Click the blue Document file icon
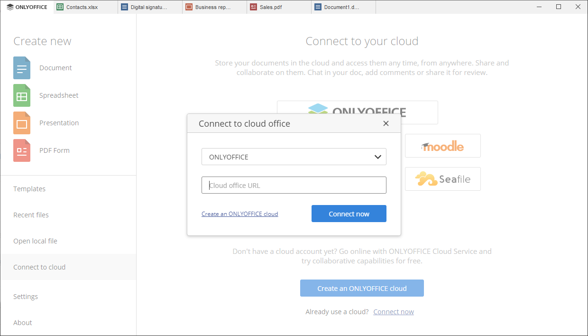 pos(22,68)
